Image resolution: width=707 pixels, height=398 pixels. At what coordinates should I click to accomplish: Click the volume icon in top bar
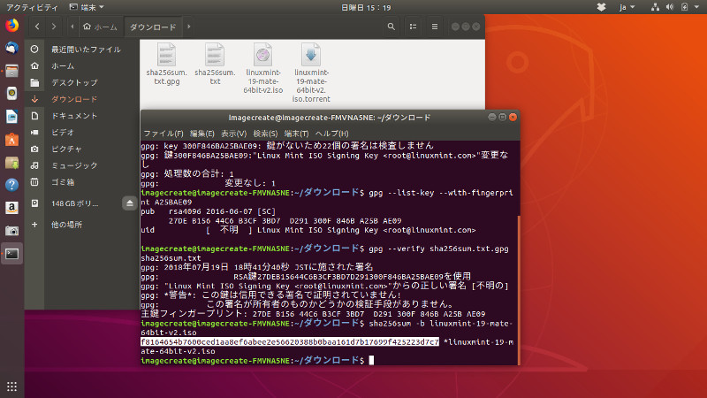click(x=670, y=7)
